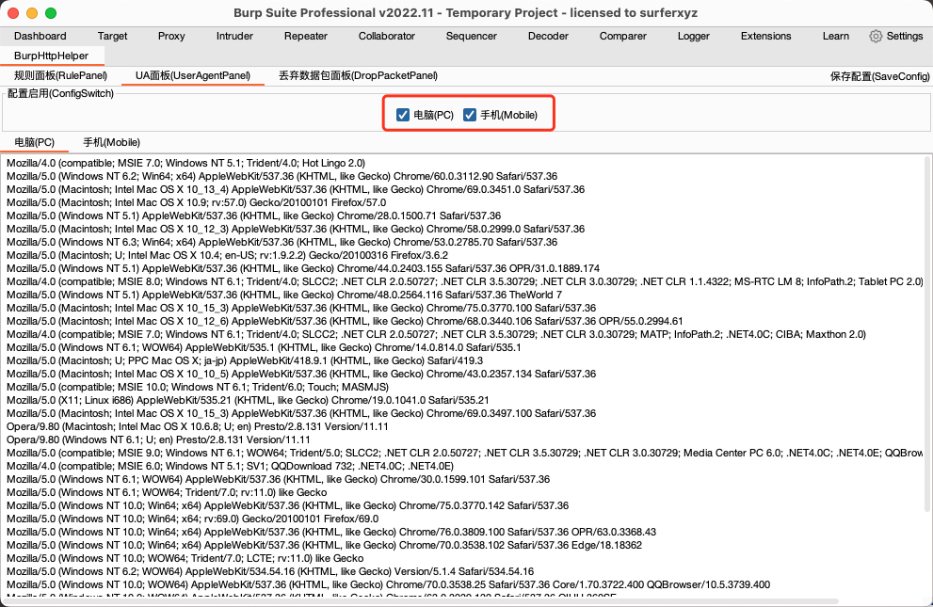Open the Decoder tab

click(x=548, y=37)
